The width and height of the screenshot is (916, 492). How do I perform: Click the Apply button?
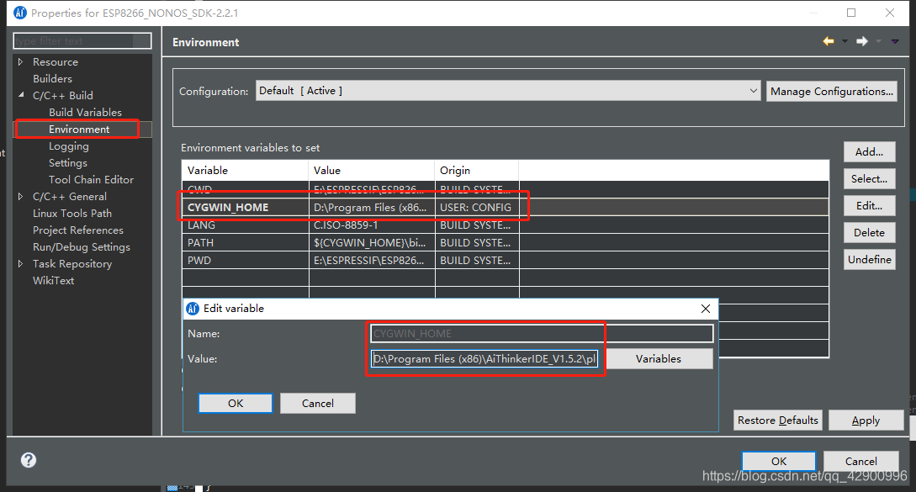tap(866, 421)
